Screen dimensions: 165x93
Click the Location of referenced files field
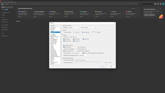click(x=89, y=63)
